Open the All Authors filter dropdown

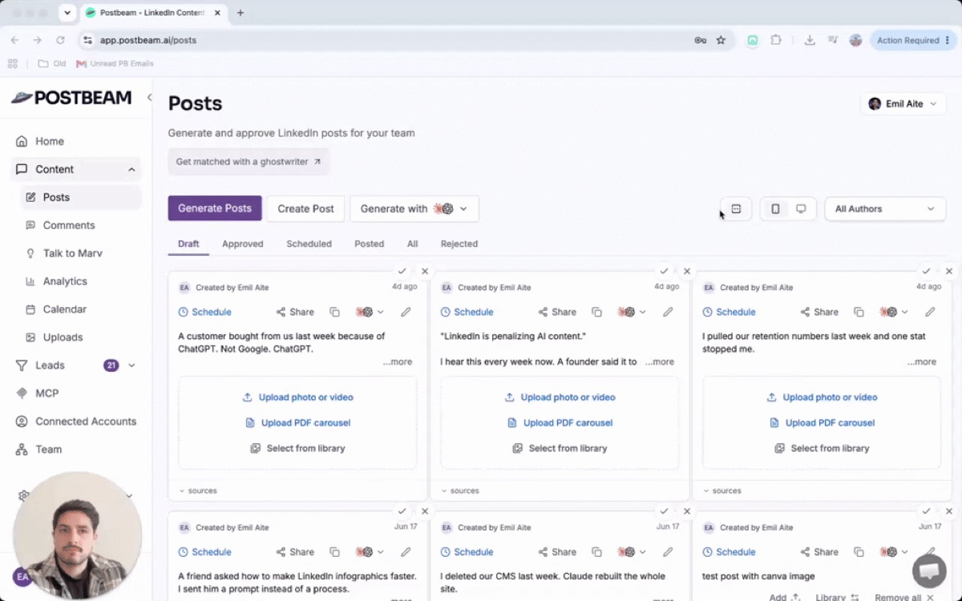[885, 208]
